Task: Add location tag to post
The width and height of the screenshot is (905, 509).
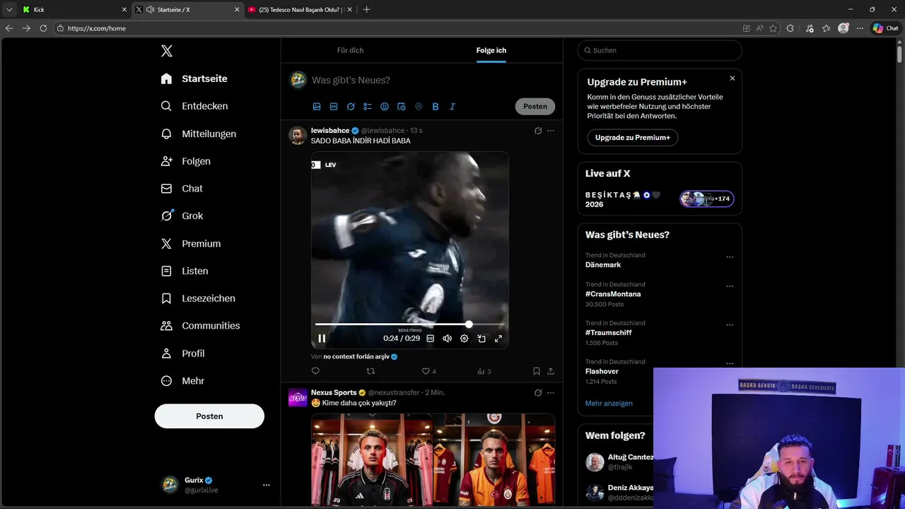Action: coord(419,107)
